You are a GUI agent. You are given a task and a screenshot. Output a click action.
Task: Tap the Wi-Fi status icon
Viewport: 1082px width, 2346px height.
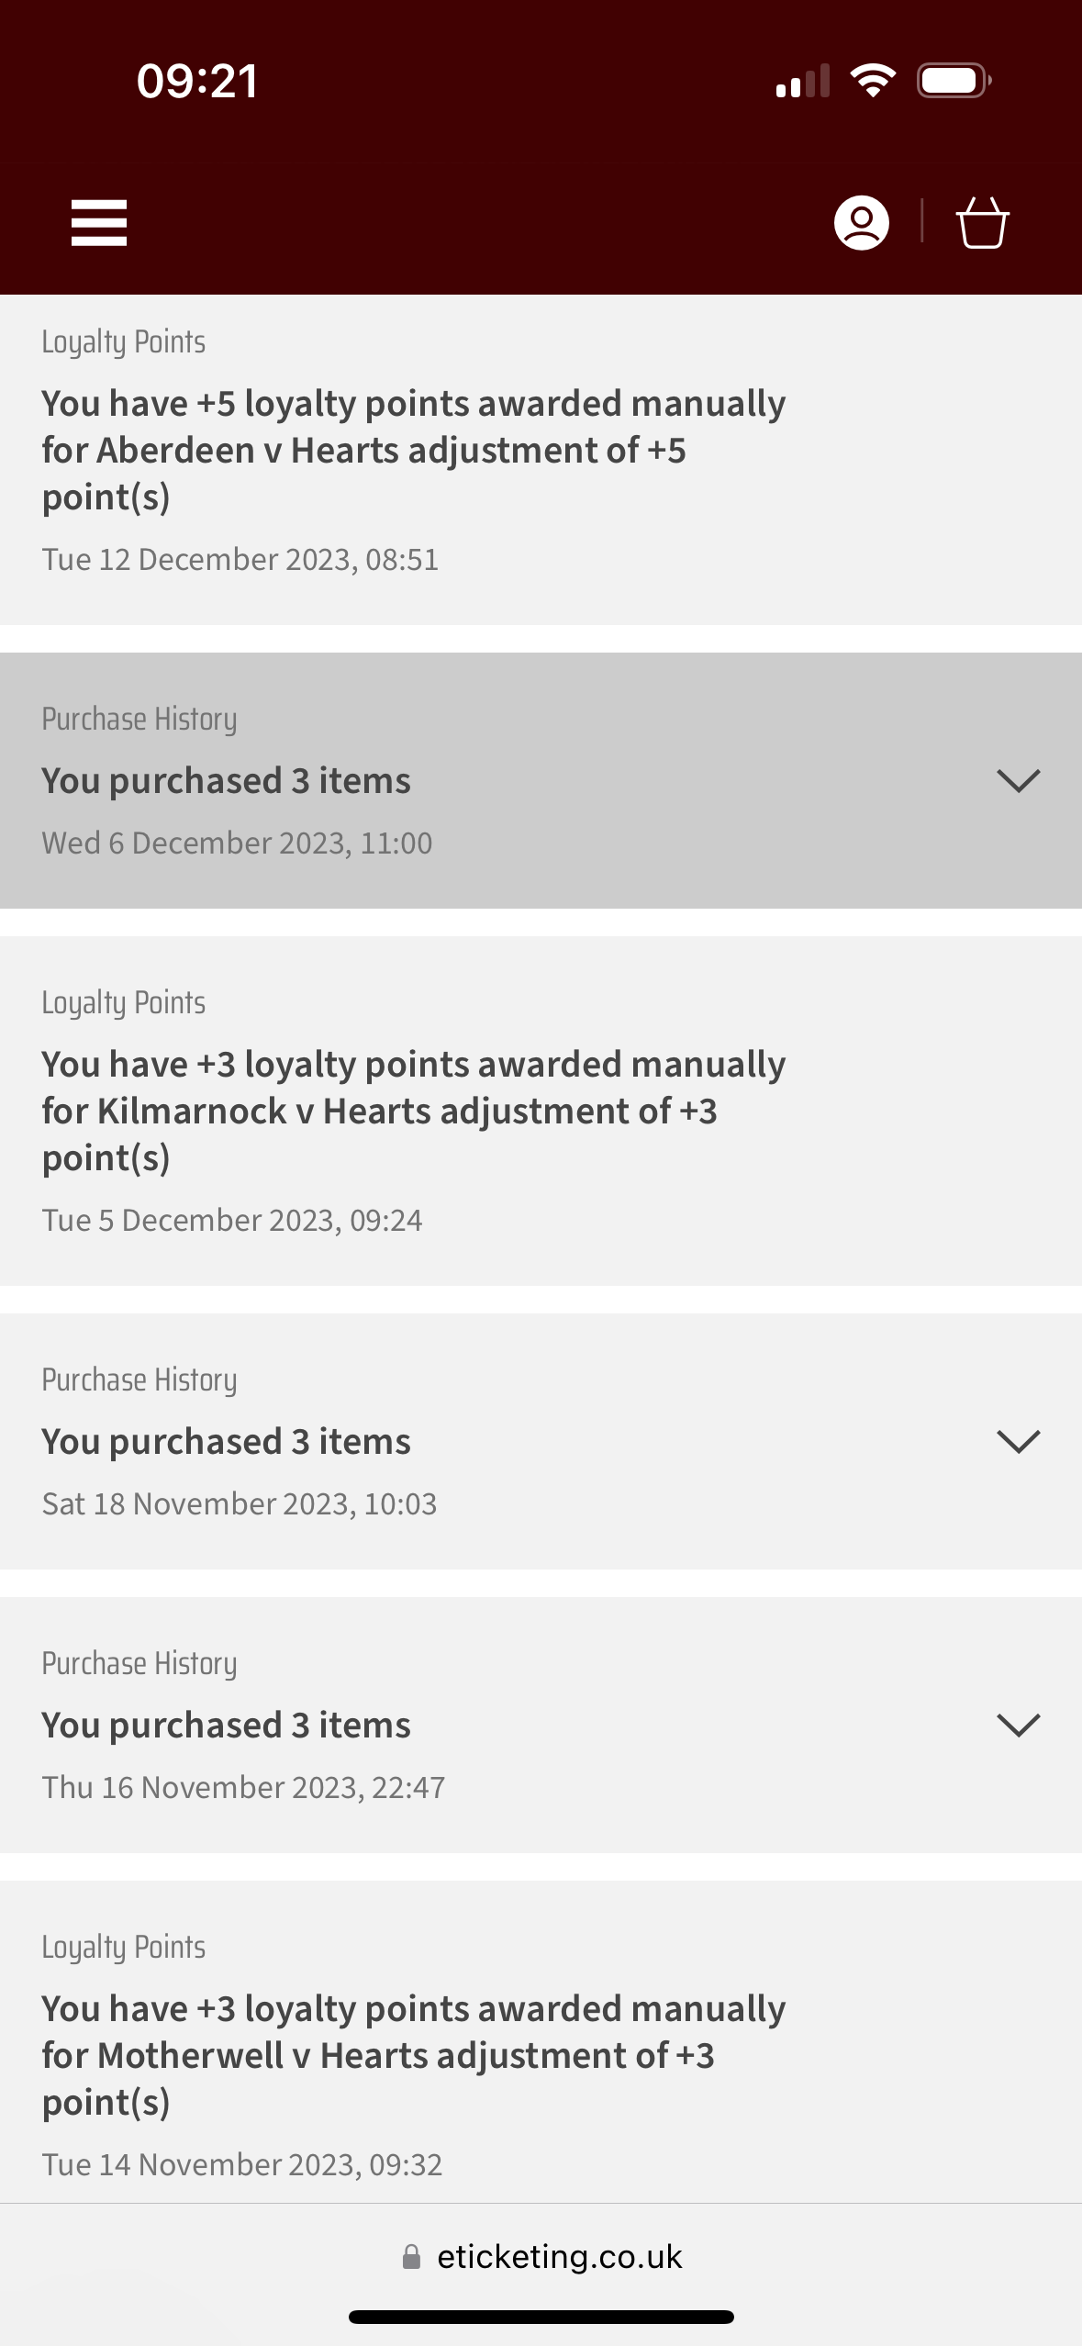(873, 81)
